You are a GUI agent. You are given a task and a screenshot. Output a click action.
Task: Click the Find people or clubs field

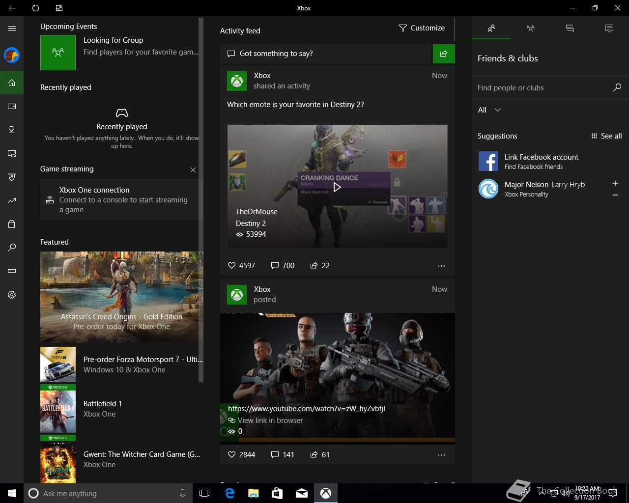543,88
